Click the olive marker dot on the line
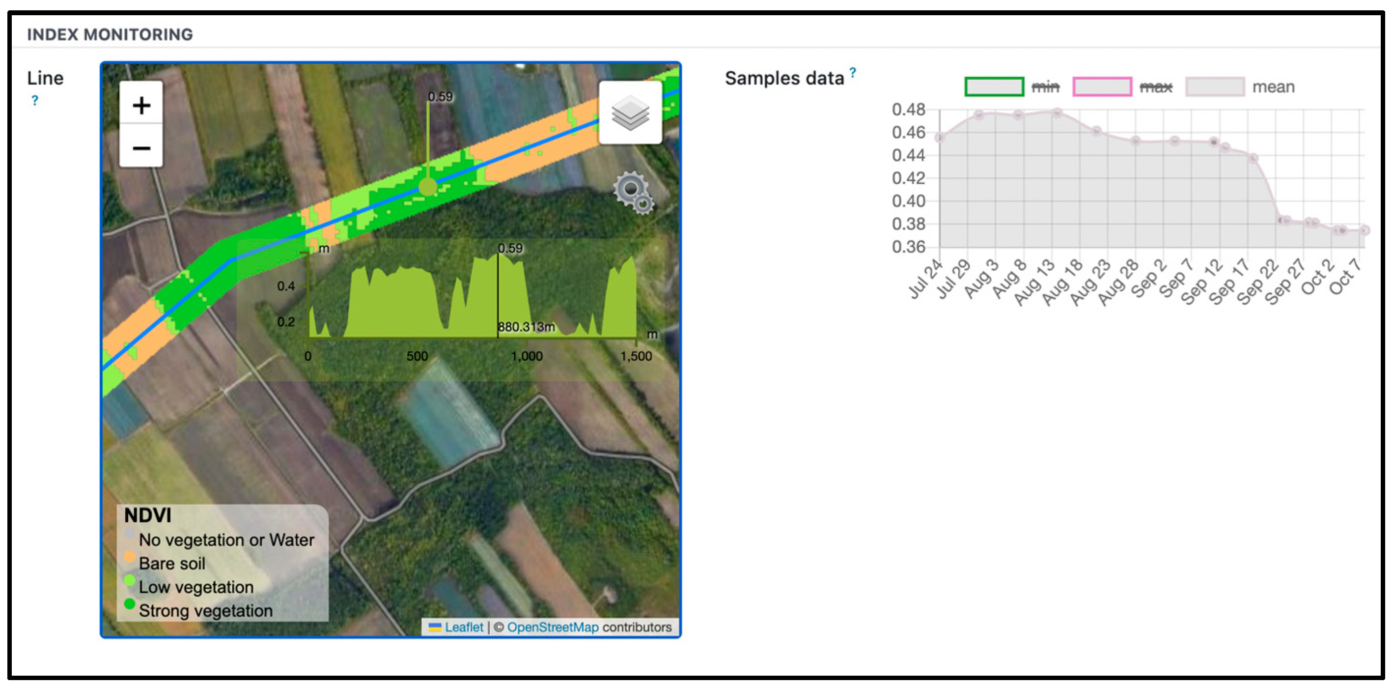This screenshot has height=686, width=1394. (x=427, y=187)
